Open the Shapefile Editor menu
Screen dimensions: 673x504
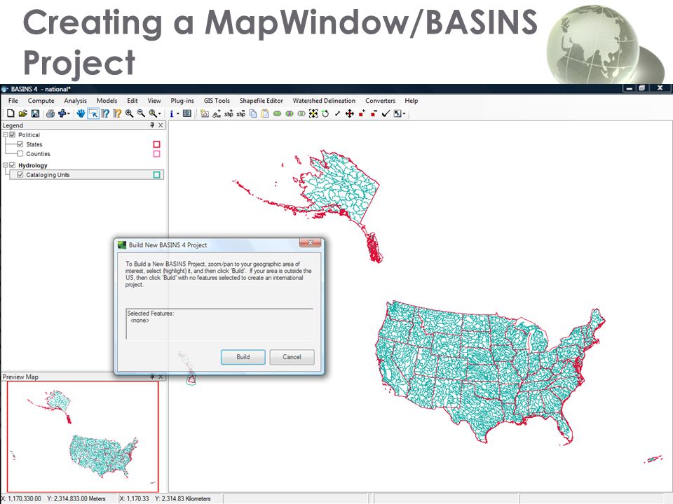pos(261,101)
